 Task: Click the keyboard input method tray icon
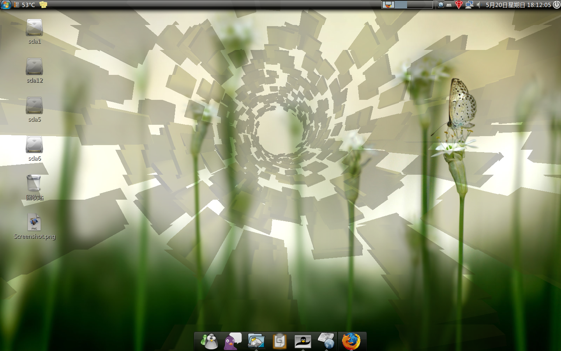click(449, 5)
